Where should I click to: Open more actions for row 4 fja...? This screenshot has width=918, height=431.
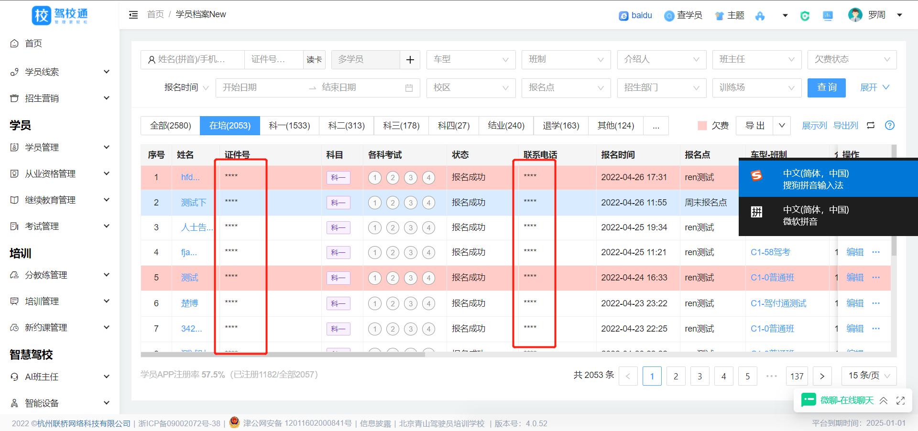click(876, 252)
